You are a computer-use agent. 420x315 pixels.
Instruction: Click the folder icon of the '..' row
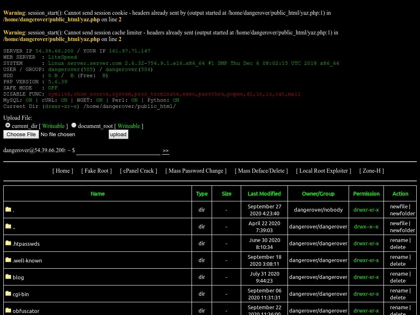[8, 226]
